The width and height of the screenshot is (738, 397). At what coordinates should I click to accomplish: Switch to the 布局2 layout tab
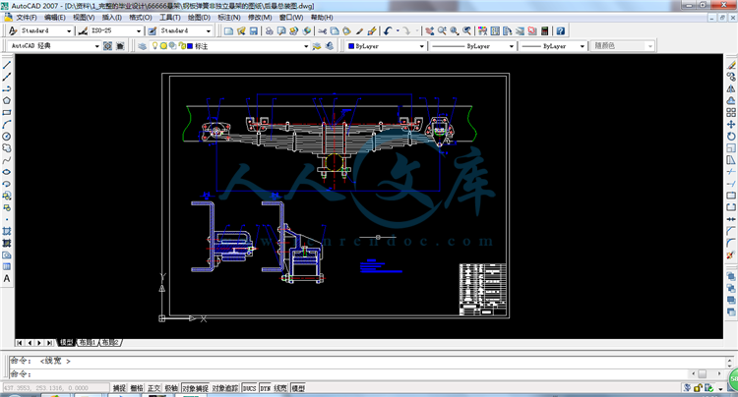(109, 343)
